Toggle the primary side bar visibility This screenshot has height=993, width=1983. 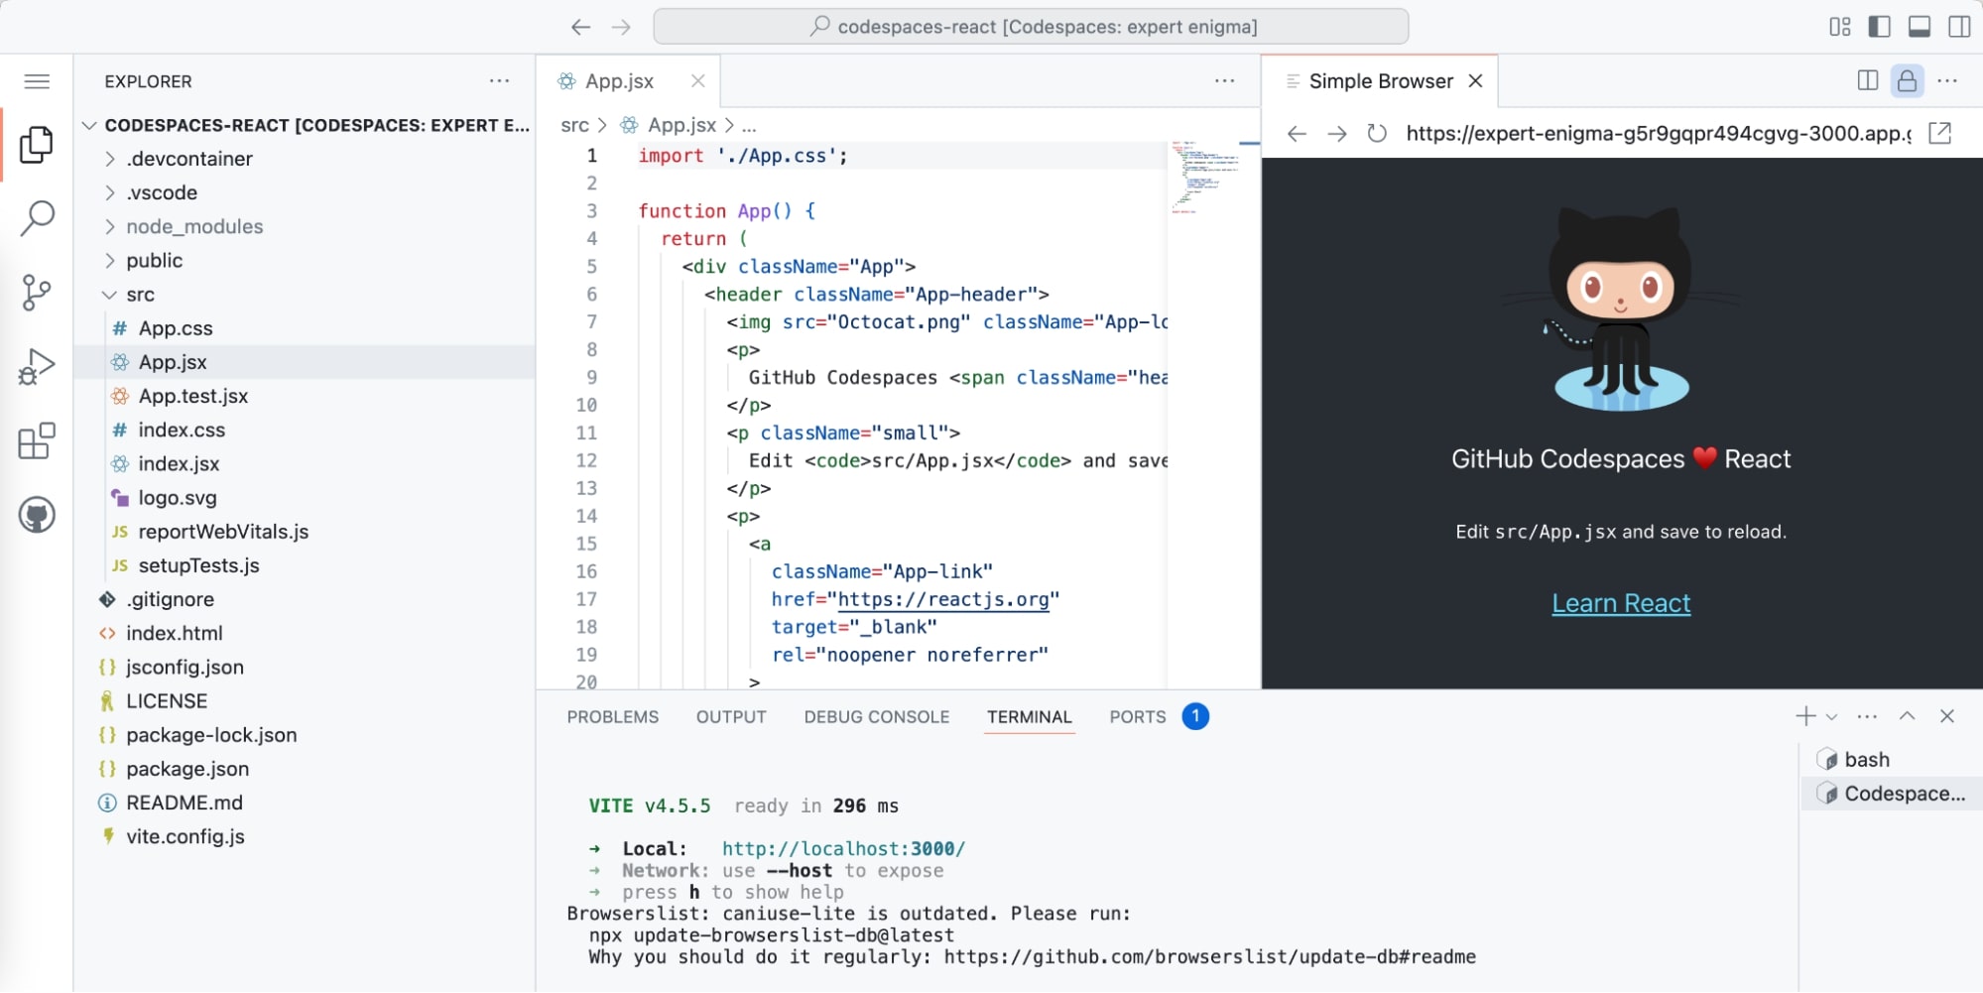pos(1879,27)
